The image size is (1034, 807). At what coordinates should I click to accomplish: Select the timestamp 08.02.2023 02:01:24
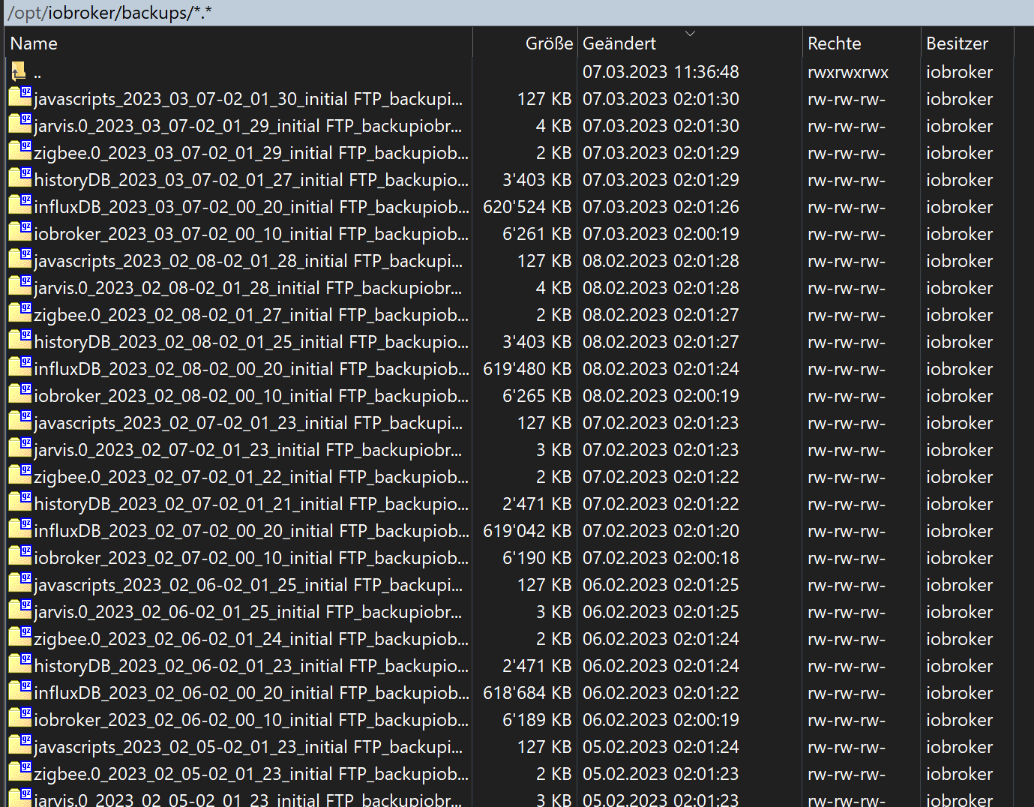661,369
